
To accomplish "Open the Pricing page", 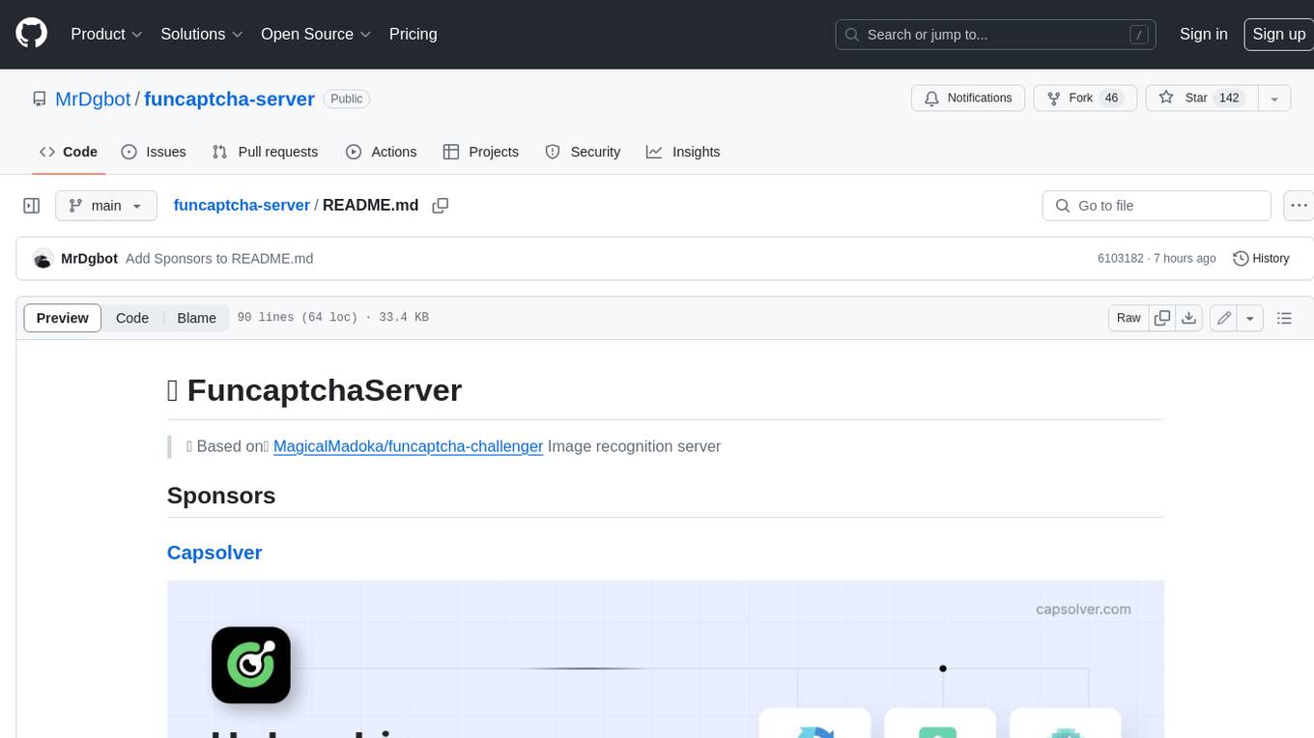I will coord(413,34).
